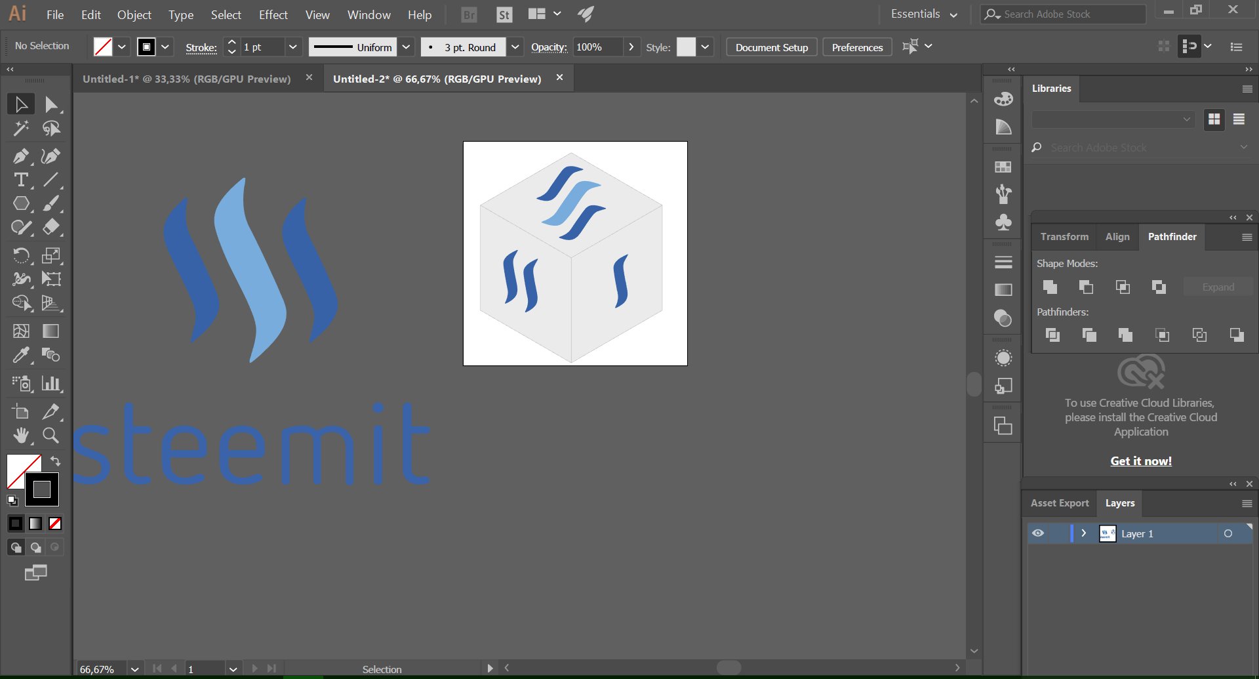Click the Minus Back pathfinder icon
This screenshot has height=679, width=1259.
(x=1237, y=335)
